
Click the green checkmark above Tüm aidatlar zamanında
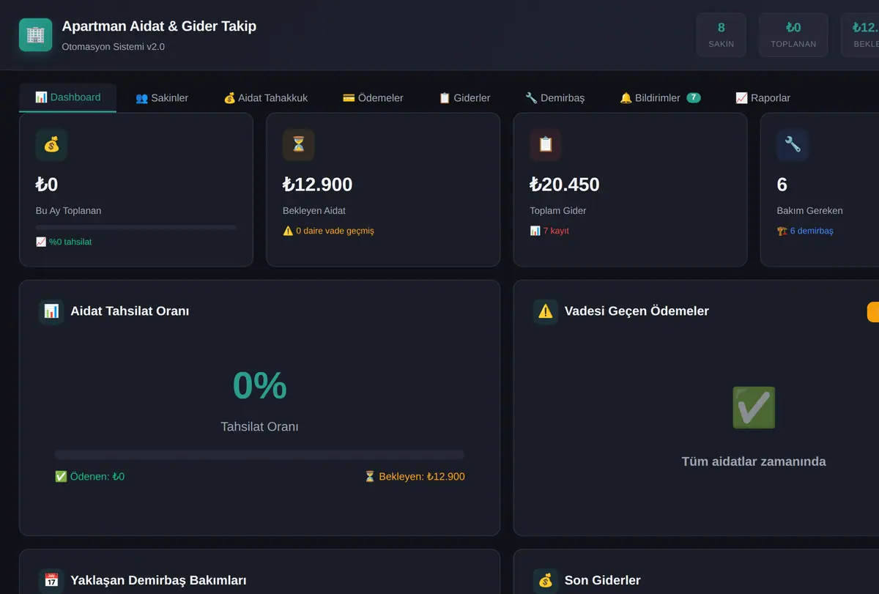(754, 408)
